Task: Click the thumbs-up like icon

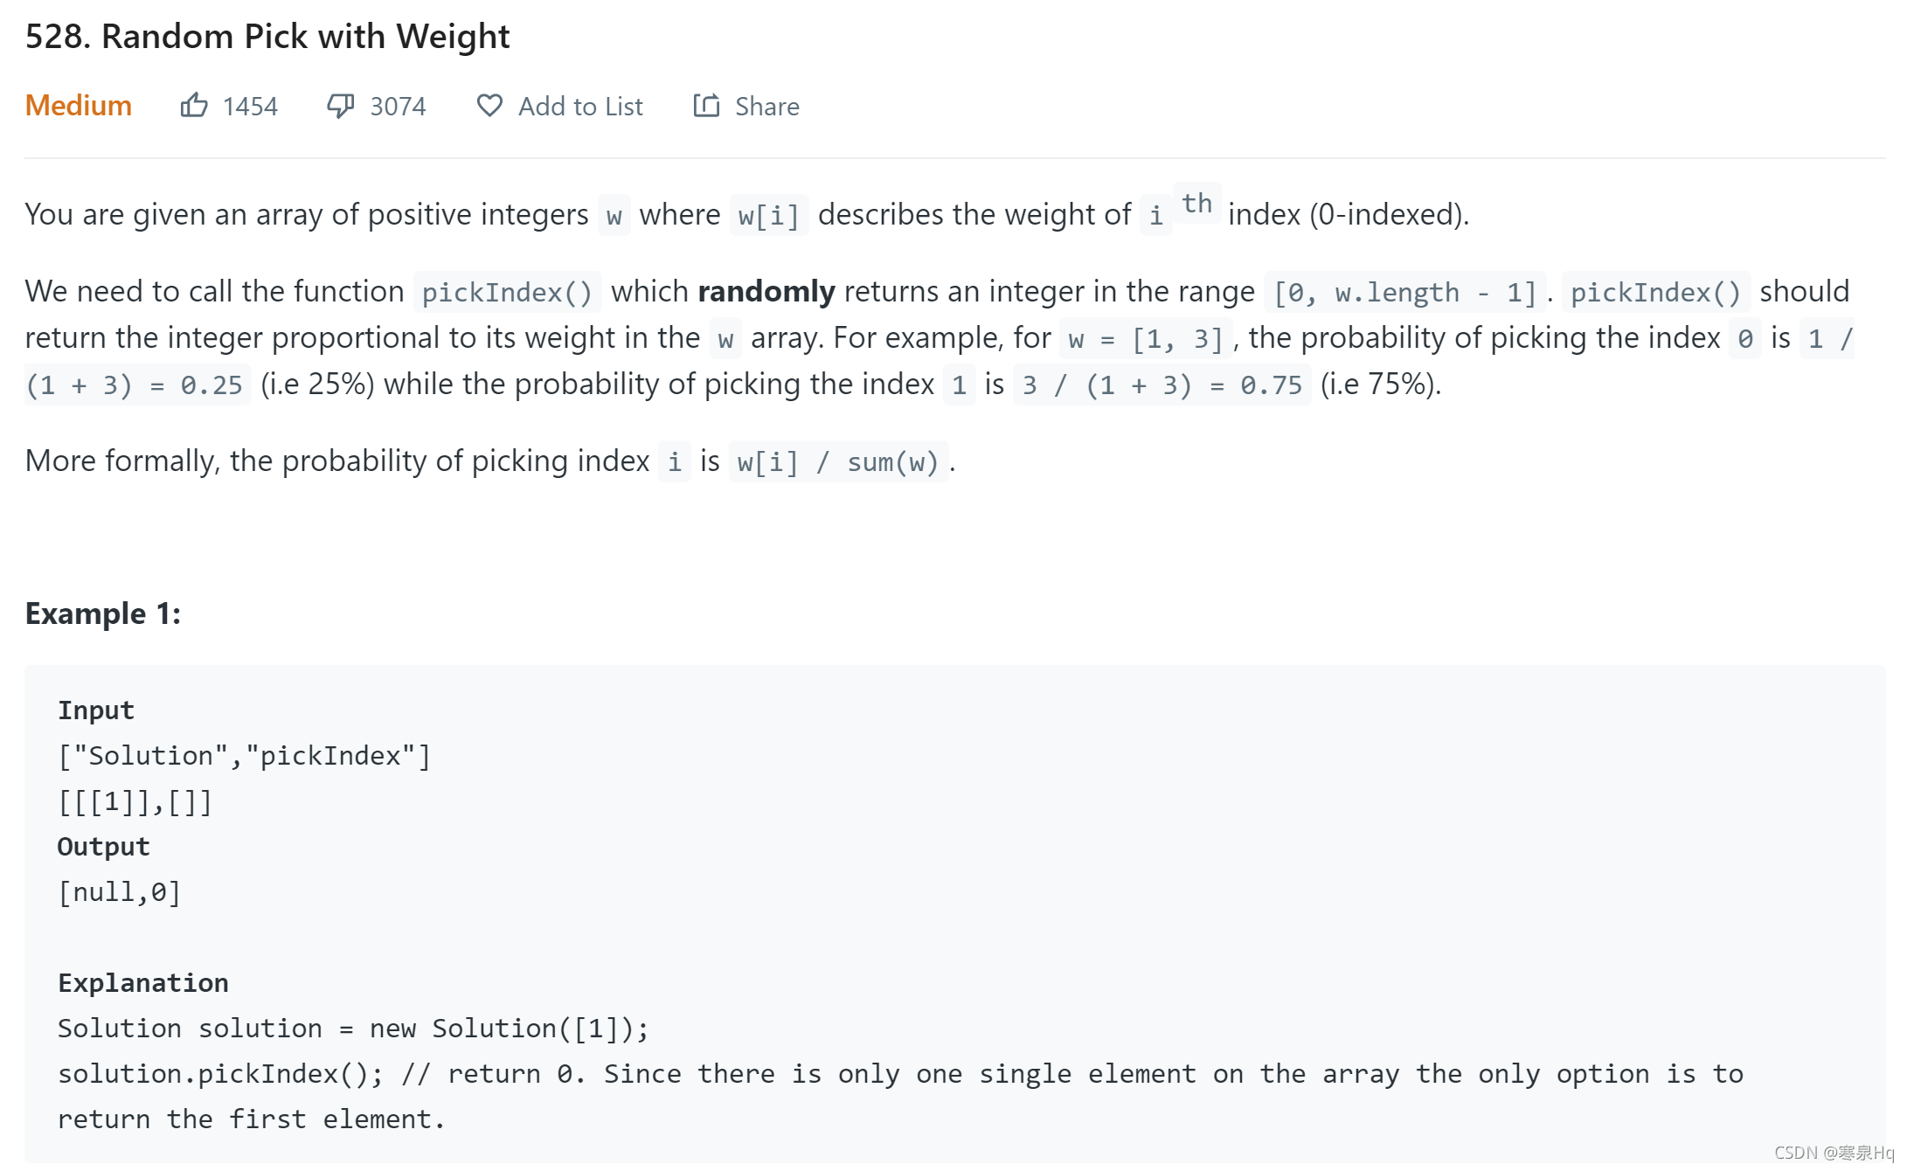Action: pyautogui.click(x=194, y=106)
